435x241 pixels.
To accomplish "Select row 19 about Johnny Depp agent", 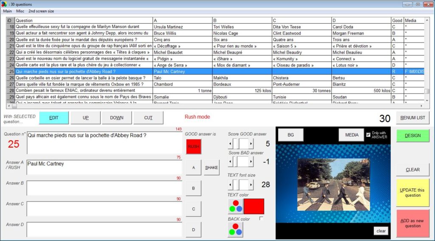I will 215,33.
